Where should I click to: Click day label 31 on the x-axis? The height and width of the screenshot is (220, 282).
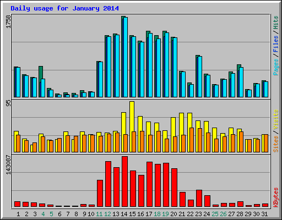264,214
